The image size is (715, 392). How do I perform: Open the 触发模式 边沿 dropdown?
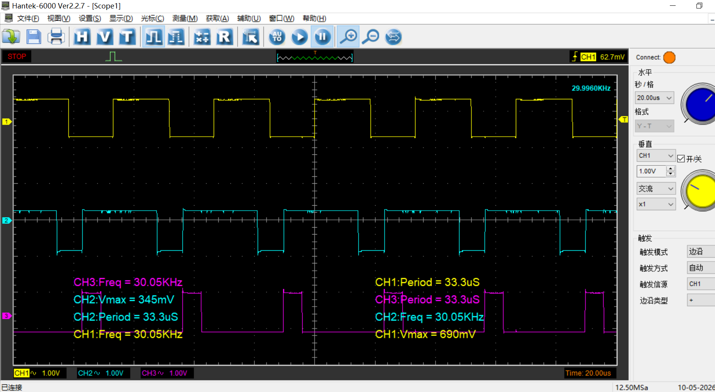(701, 251)
